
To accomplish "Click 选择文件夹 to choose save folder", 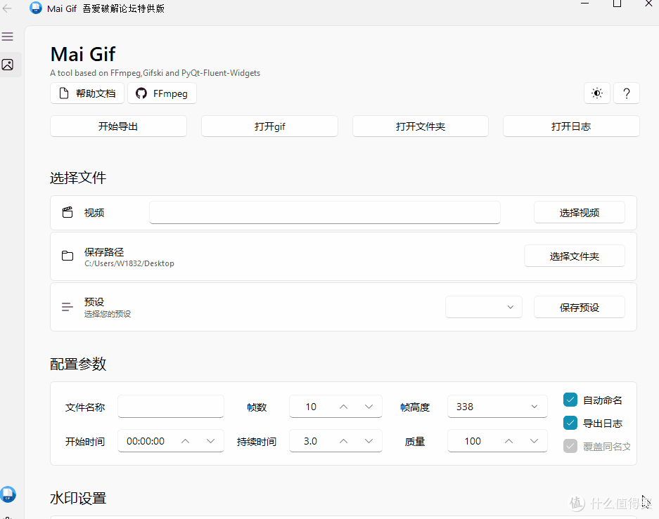I will tap(574, 256).
